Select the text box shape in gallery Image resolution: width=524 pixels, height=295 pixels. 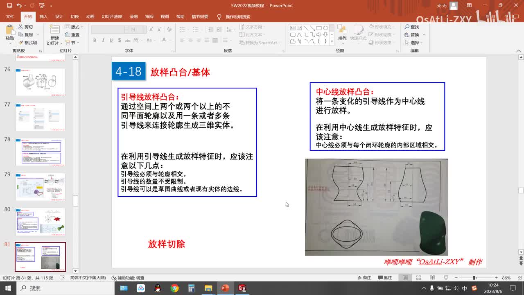coord(293,28)
